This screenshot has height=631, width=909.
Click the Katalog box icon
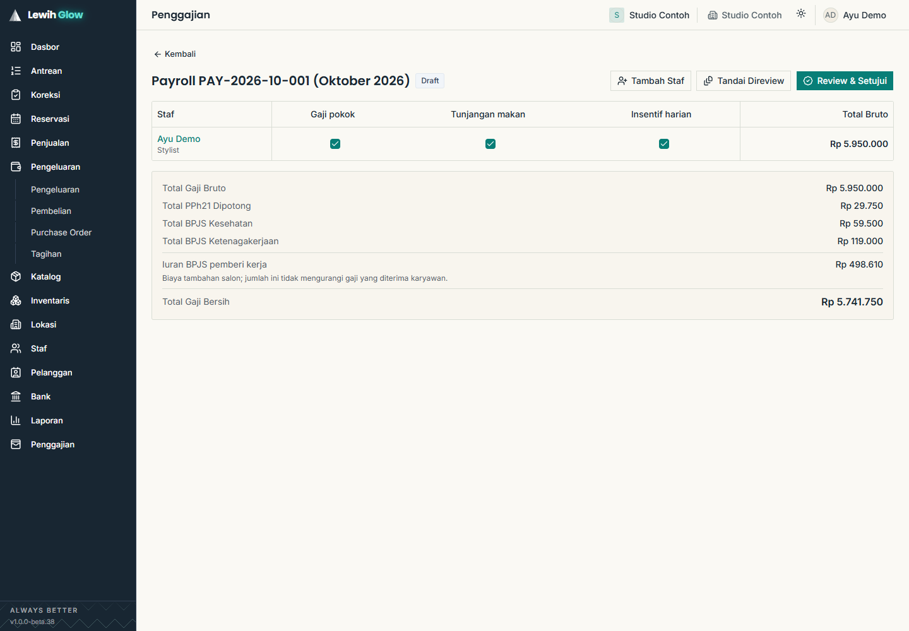(16, 276)
